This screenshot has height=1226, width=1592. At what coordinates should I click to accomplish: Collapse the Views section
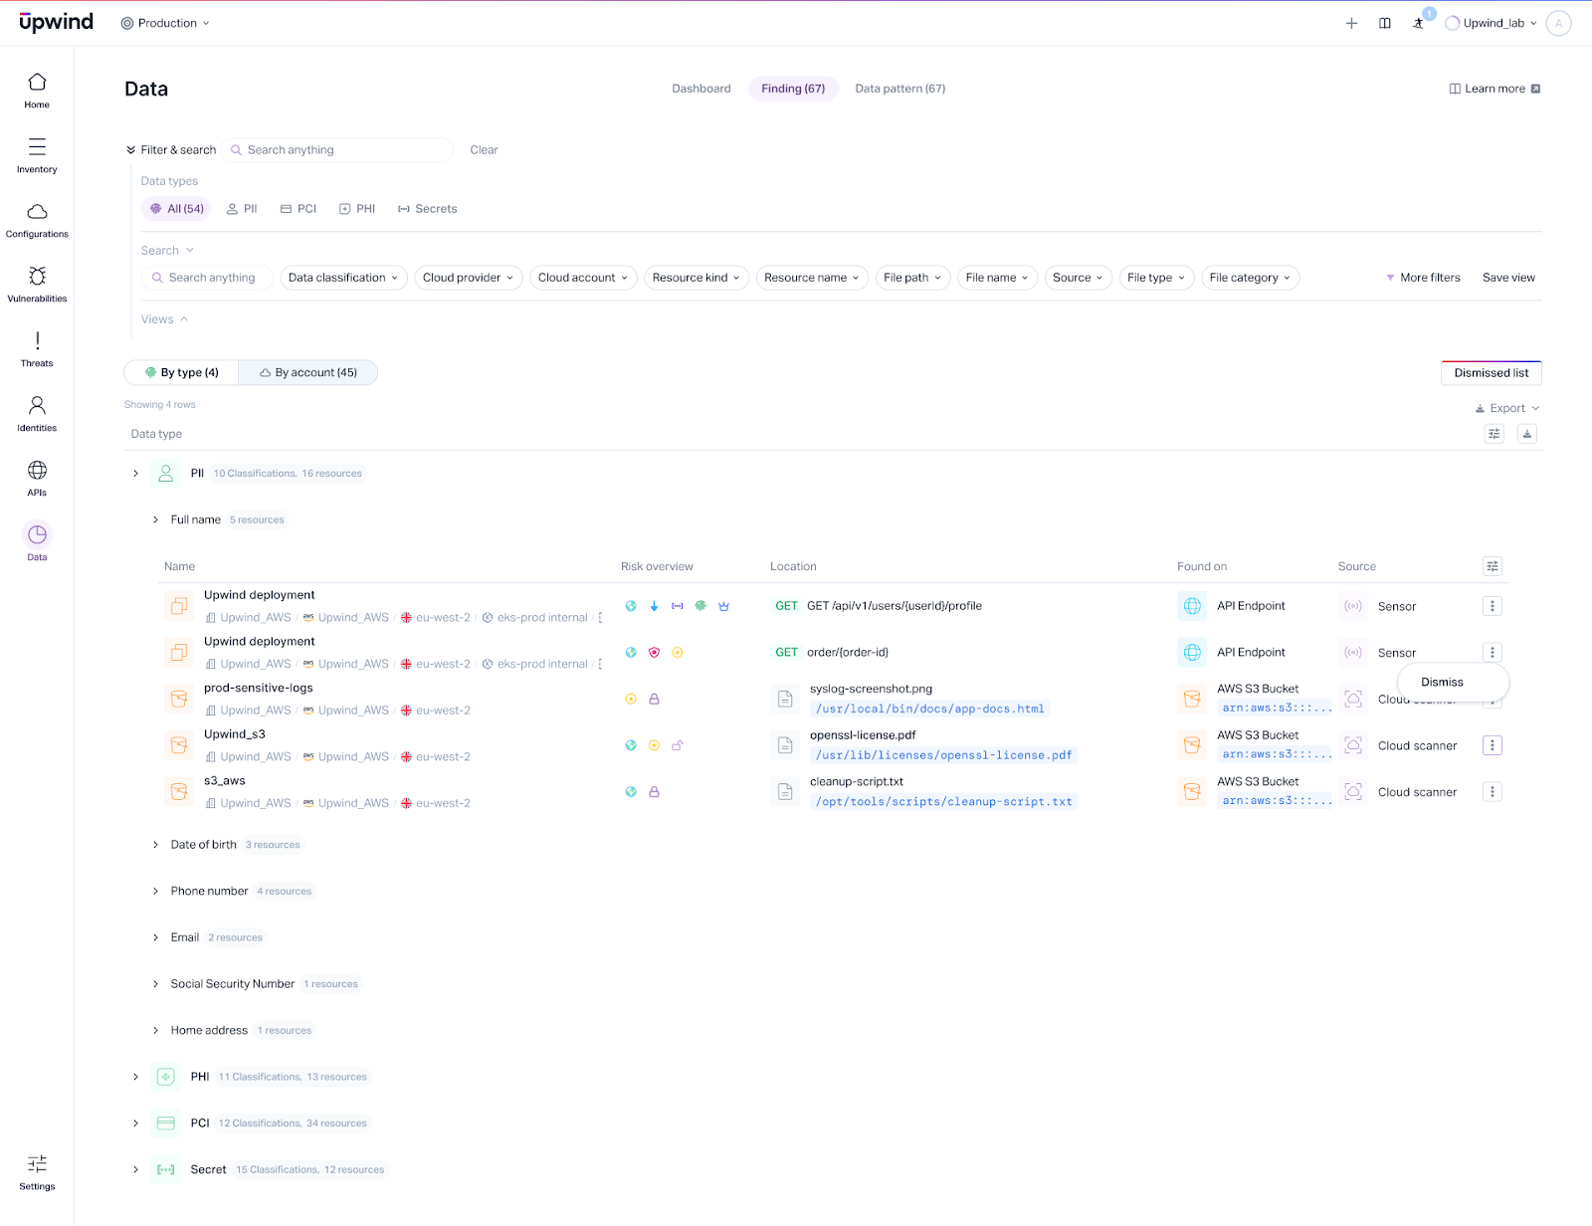[184, 319]
